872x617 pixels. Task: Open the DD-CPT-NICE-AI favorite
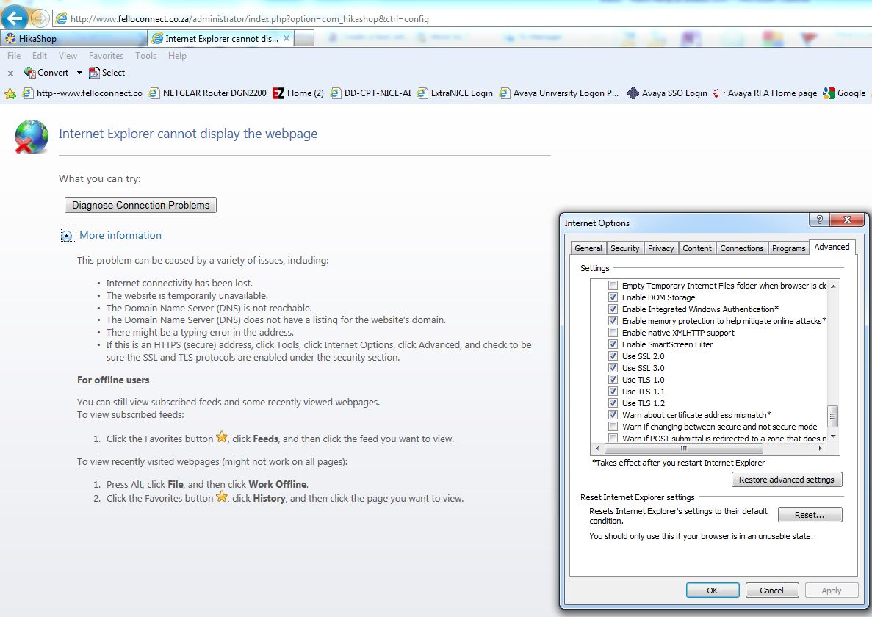pyautogui.click(x=370, y=93)
